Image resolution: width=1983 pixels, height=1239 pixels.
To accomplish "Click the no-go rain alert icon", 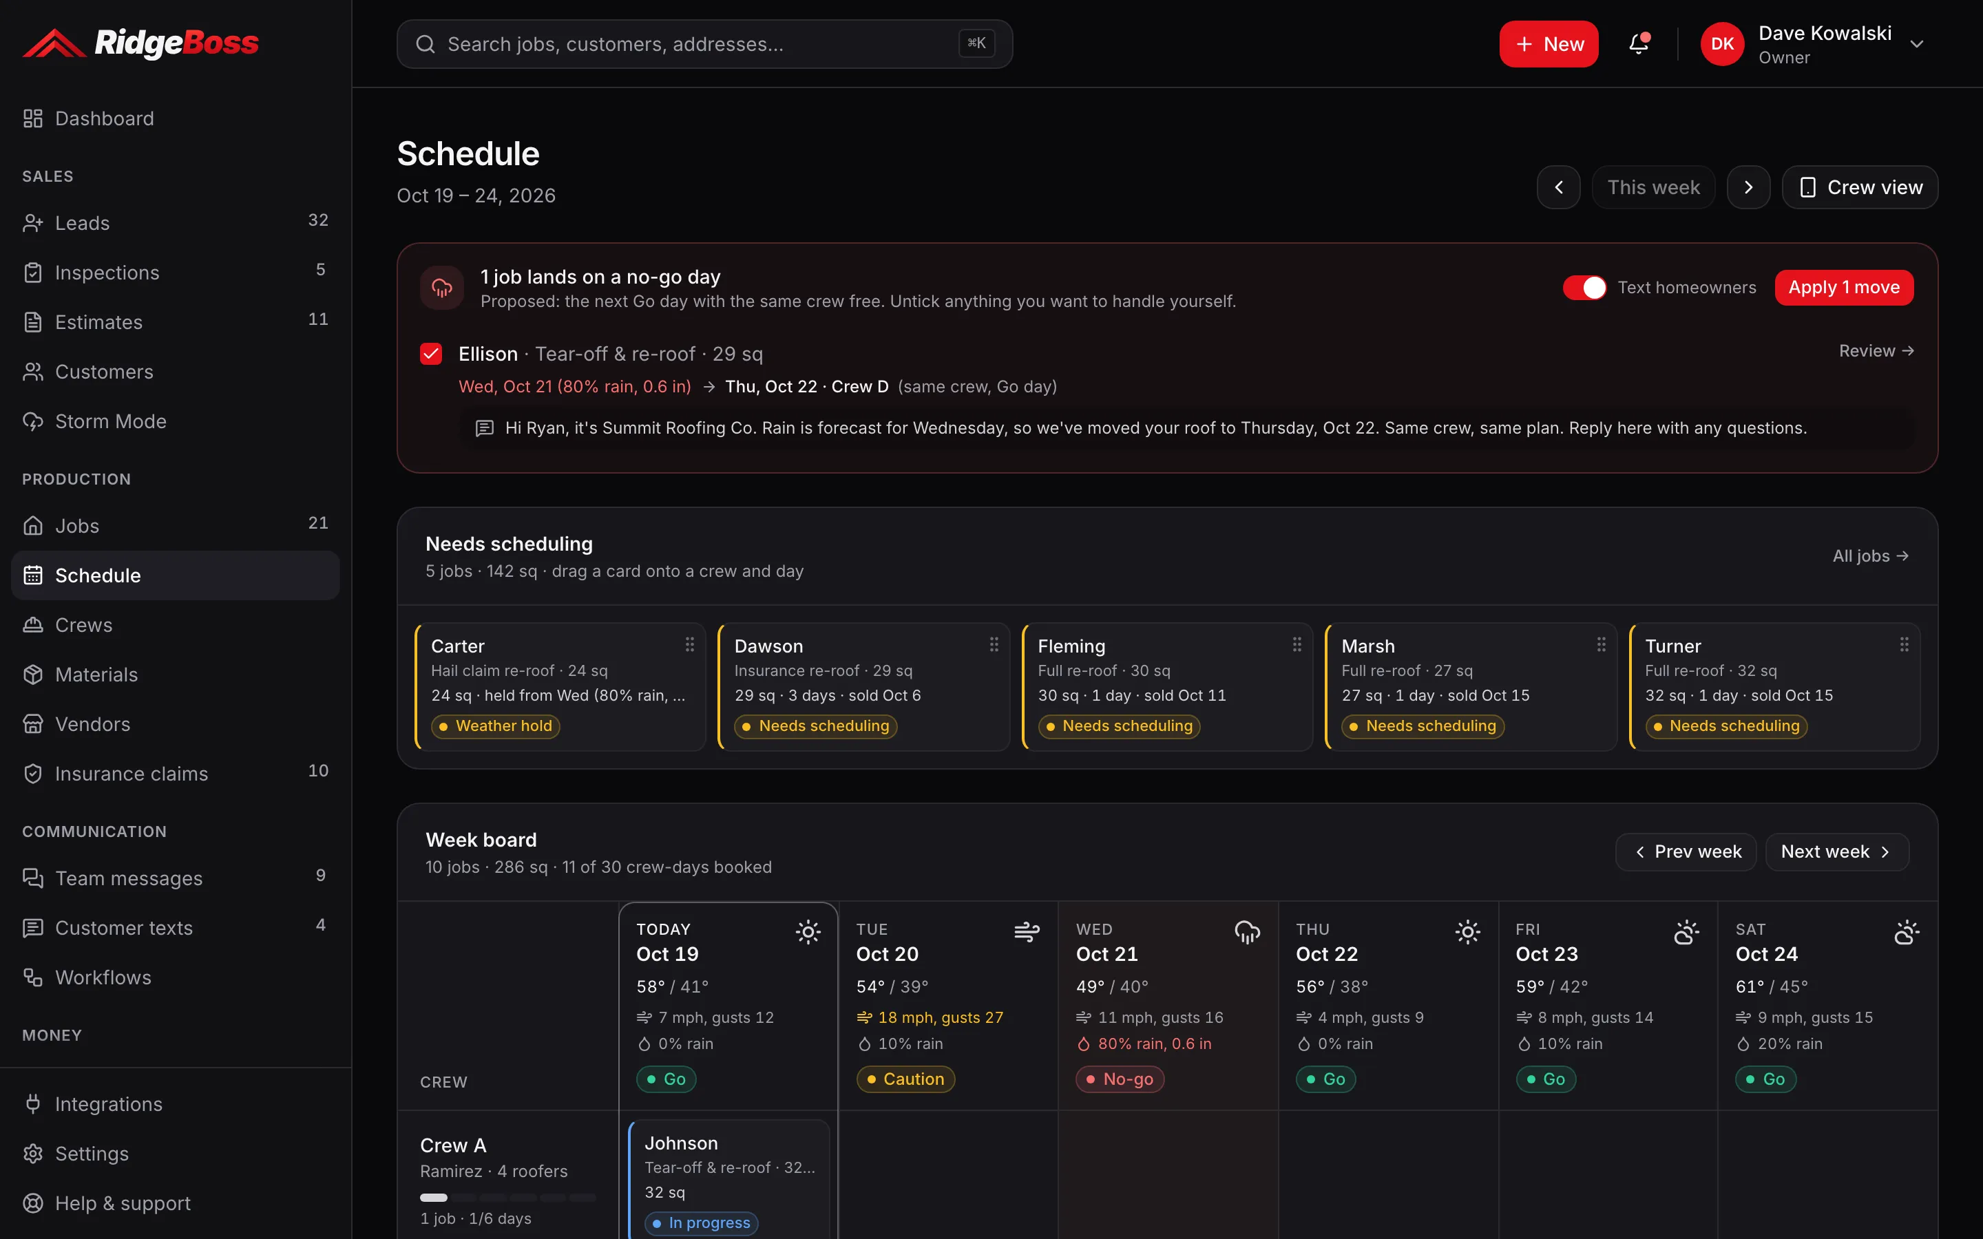I will [x=441, y=288].
